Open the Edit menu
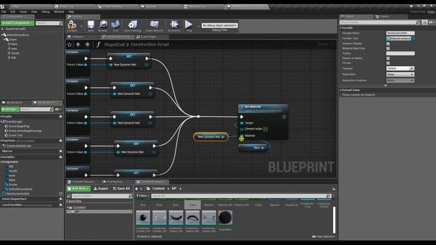The height and width of the screenshot is (245, 436). pos(13,12)
